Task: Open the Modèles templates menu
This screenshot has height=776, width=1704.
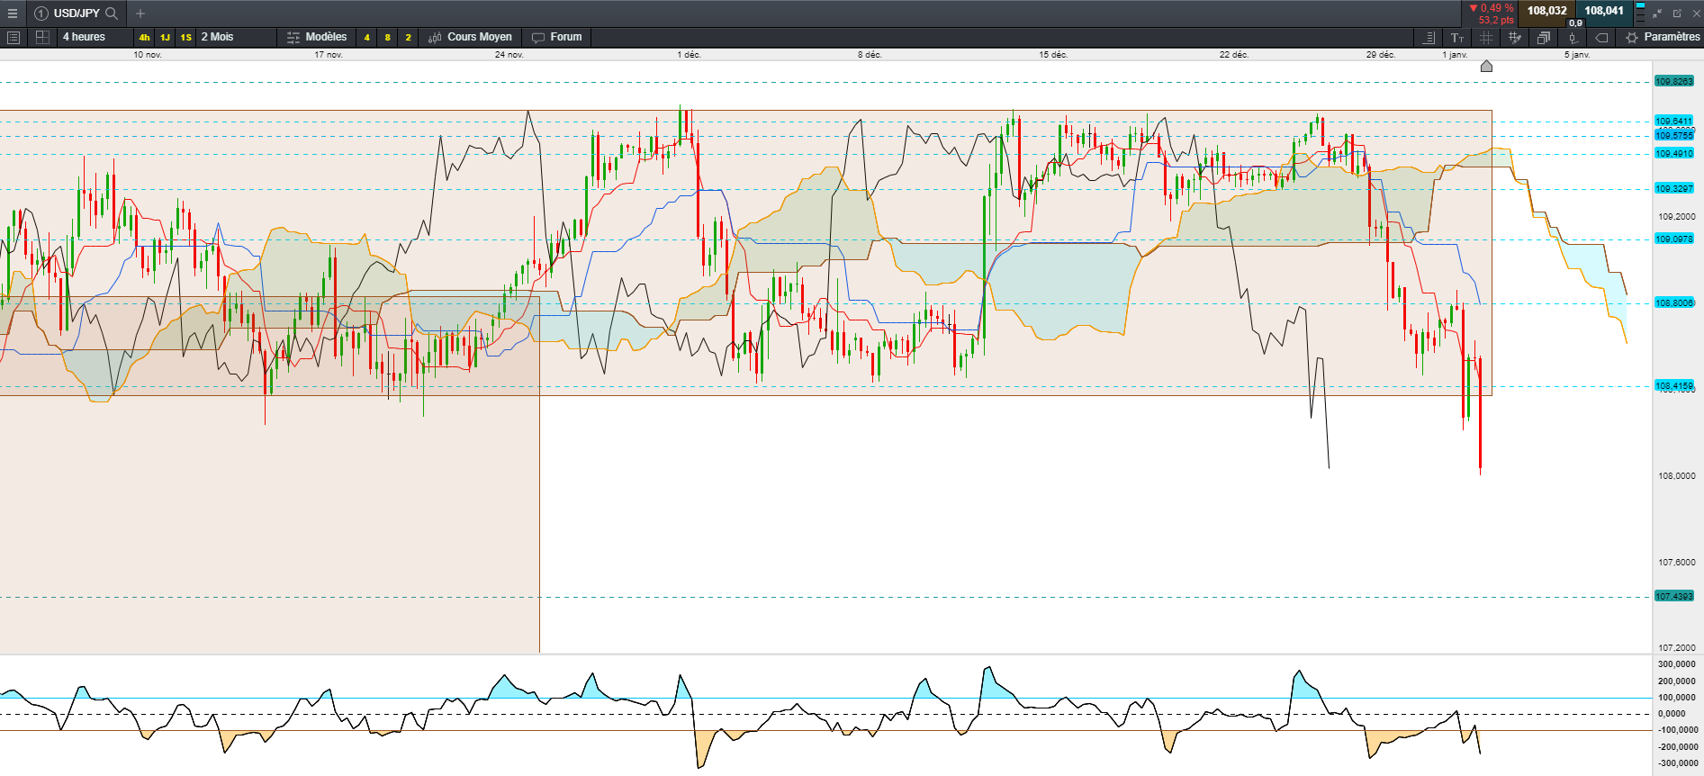Action: click(x=317, y=37)
